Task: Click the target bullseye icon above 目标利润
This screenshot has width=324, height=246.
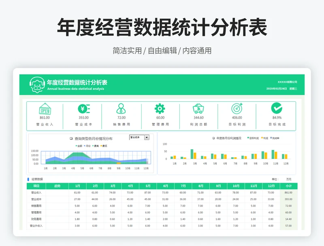Action: tap(237, 109)
